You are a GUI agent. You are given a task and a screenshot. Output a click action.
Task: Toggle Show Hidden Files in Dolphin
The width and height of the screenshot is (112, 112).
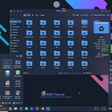click(x=98, y=15)
